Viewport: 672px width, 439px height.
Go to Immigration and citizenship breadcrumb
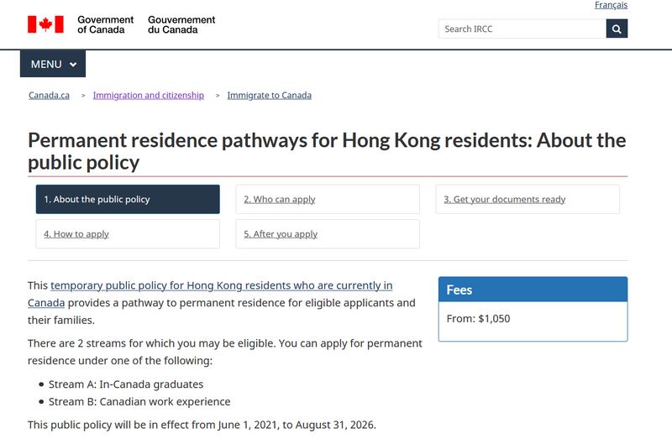coord(148,96)
